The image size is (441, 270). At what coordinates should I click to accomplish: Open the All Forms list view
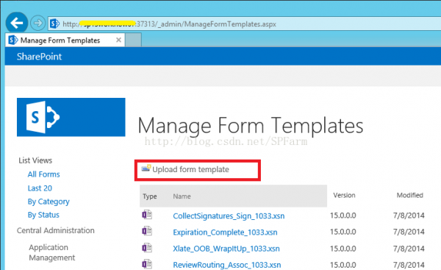(43, 174)
